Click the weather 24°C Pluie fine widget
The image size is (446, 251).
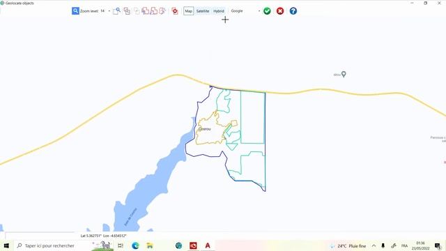pos(348,246)
